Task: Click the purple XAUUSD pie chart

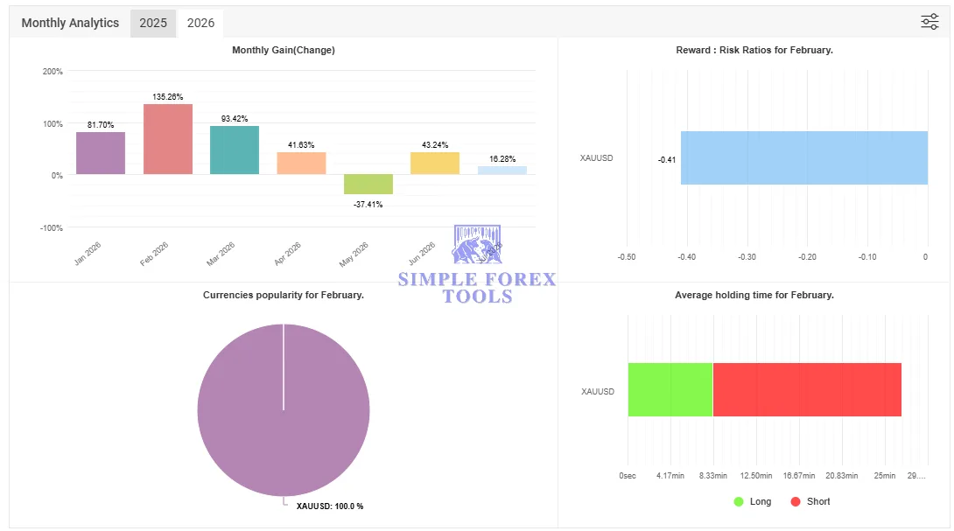Action: pyautogui.click(x=284, y=410)
